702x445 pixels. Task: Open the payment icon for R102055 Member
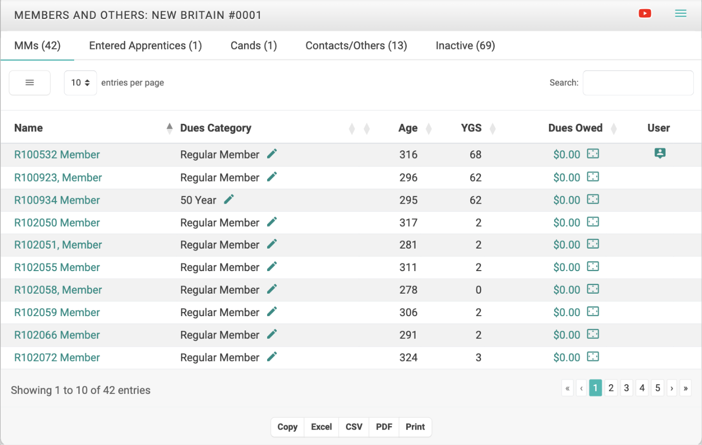point(593,266)
